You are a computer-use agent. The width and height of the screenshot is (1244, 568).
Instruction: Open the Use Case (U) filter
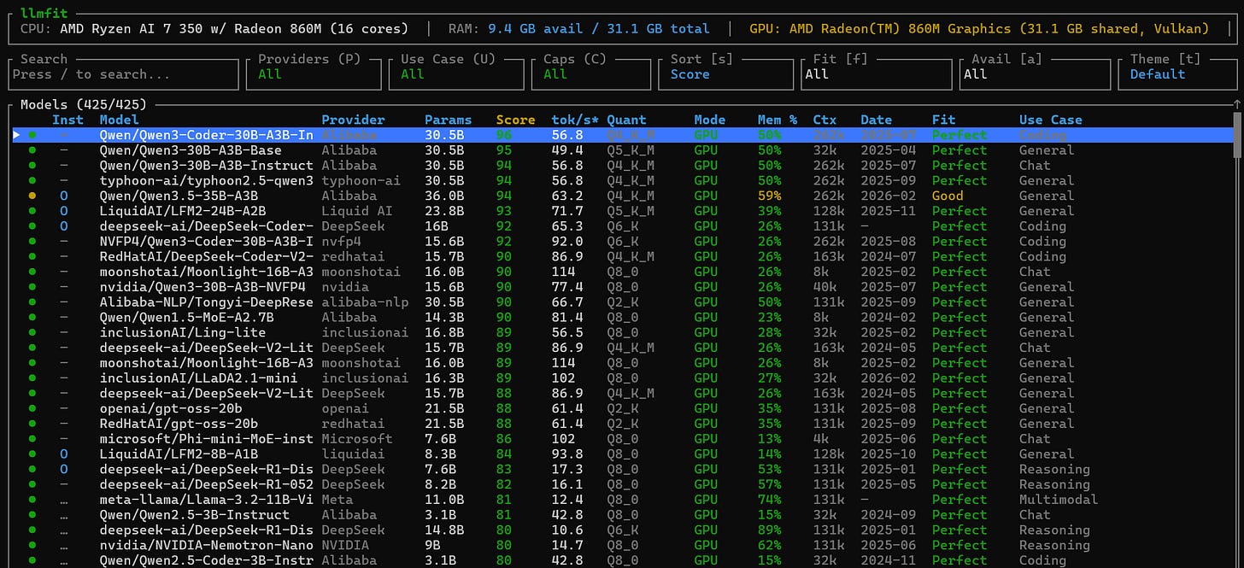[456, 74]
